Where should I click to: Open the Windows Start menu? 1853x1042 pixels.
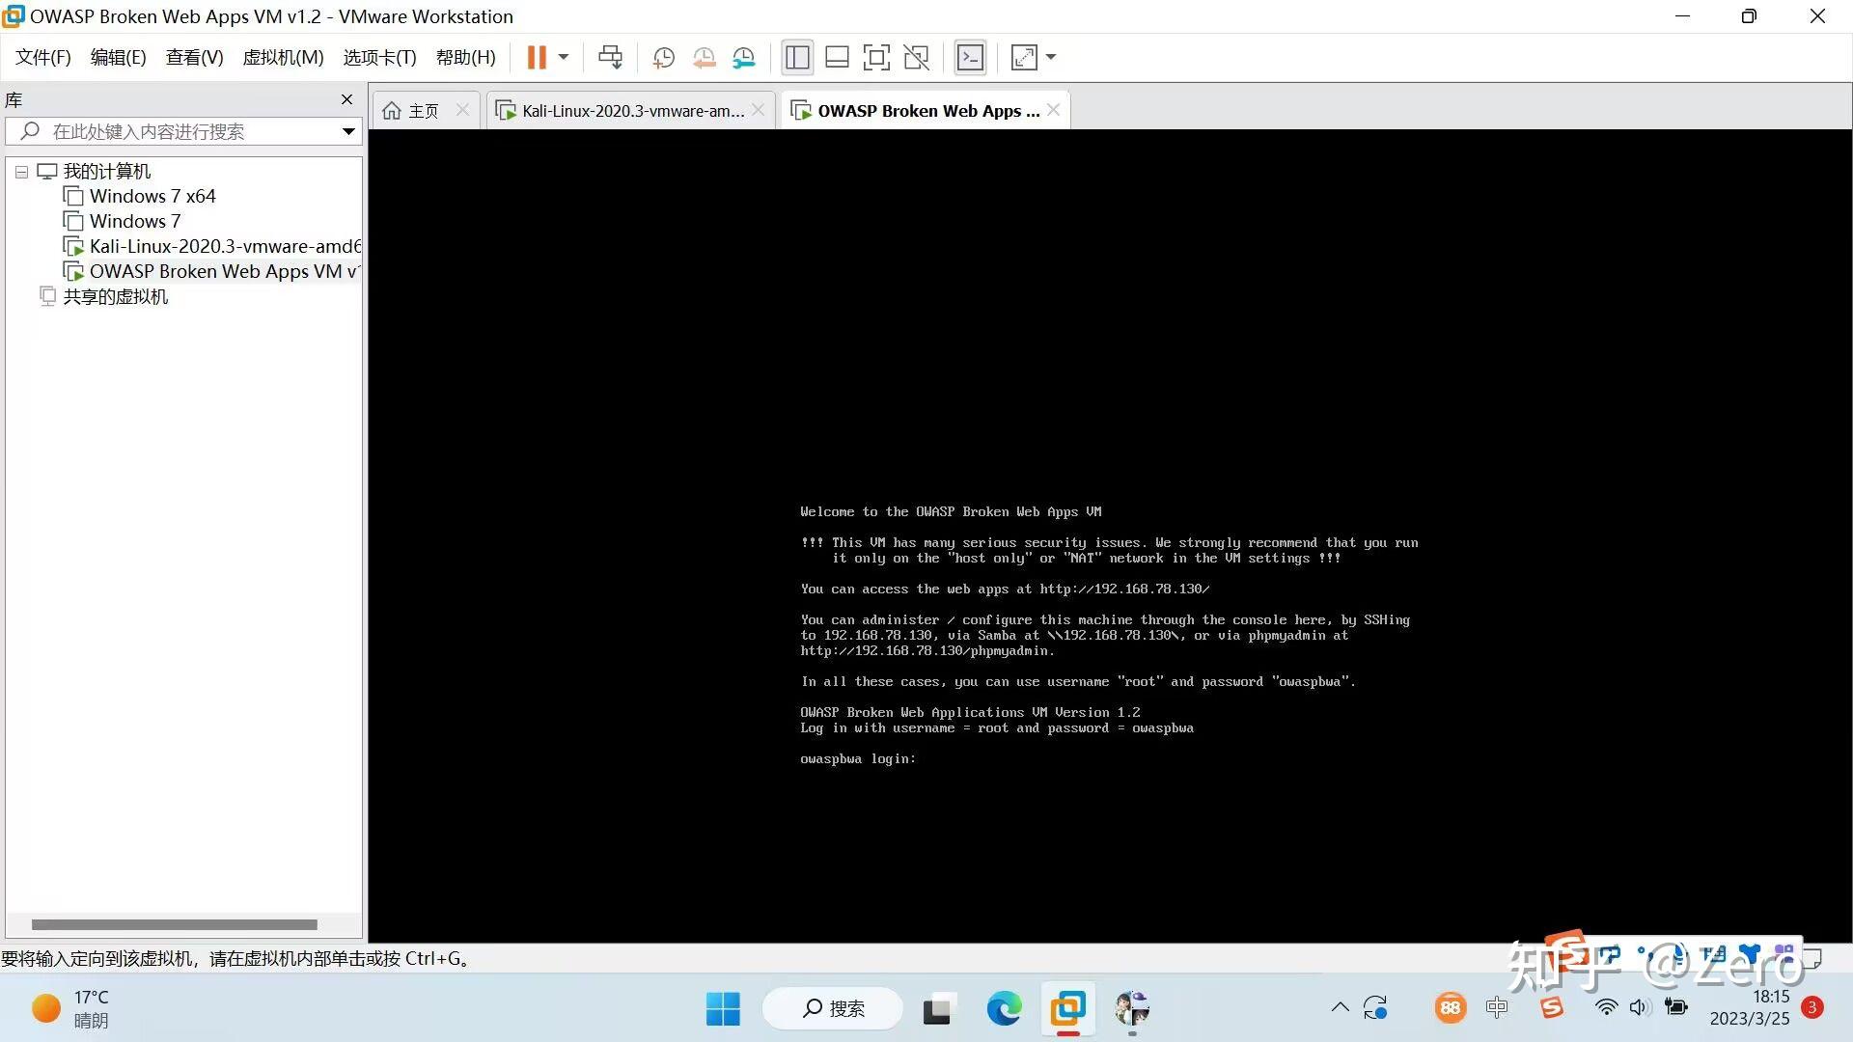pyautogui.click(x=723, y=1009)
